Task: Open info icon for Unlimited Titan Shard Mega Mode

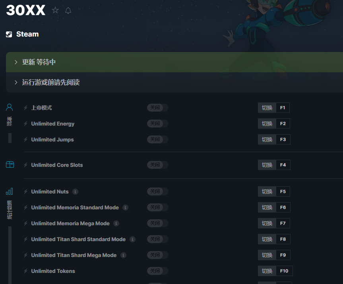Action: pyautogui.click(x=123, y=255)
